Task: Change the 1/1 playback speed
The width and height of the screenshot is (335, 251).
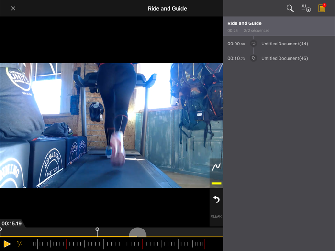Action: coord(20,244)
